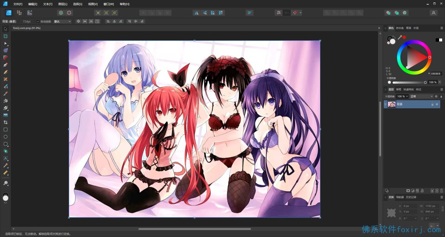
Task: Switch to the Pixel persona
Action: click(x=19, y=13)
